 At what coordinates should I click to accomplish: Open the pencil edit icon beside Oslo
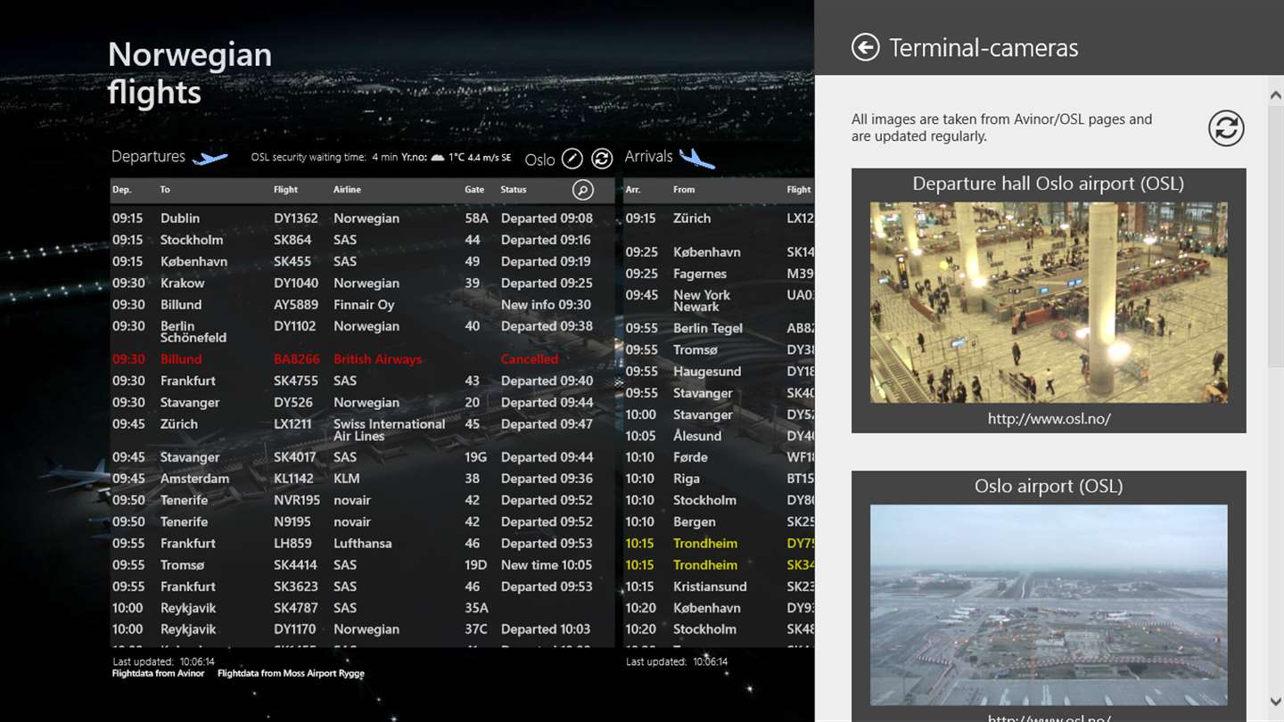[x=572, y=159]
